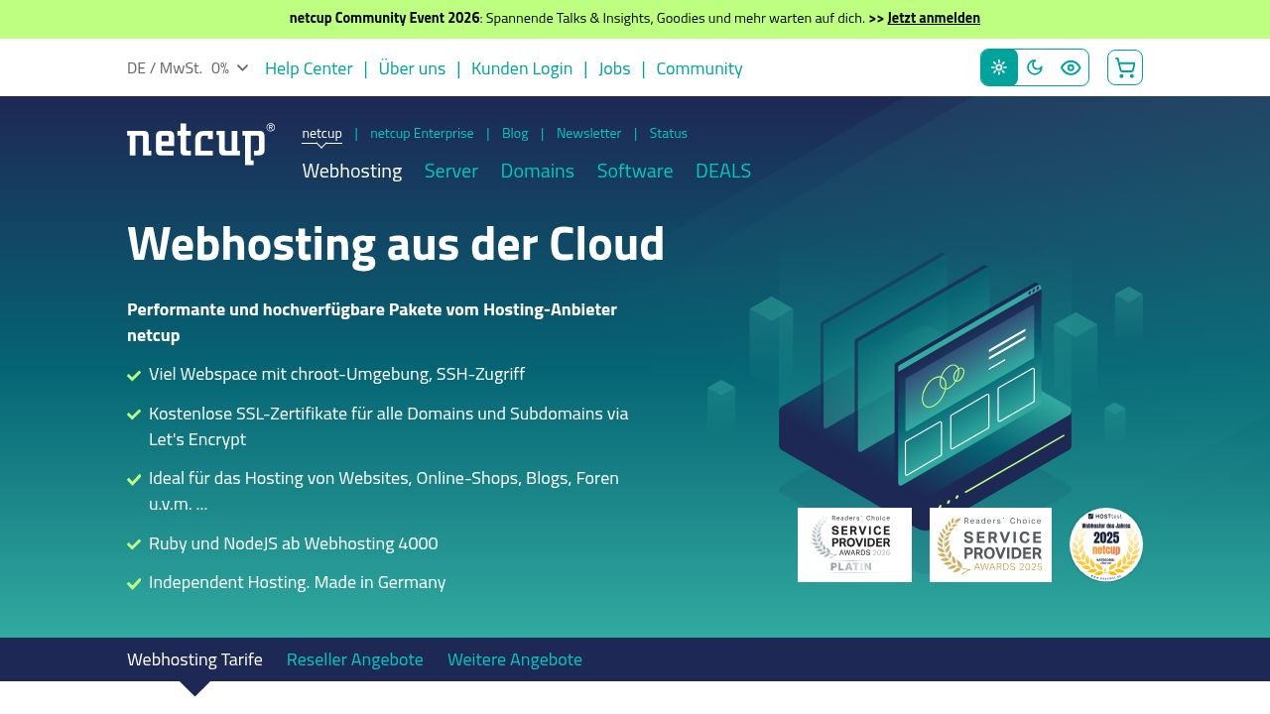Click the Independent Hosting. Made in Germany line

[297, 582]
